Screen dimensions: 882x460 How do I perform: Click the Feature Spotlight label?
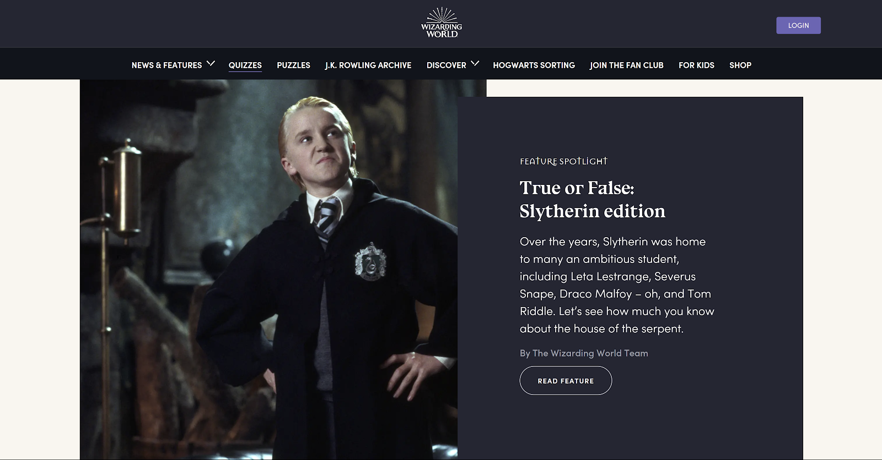pos(563,161)
